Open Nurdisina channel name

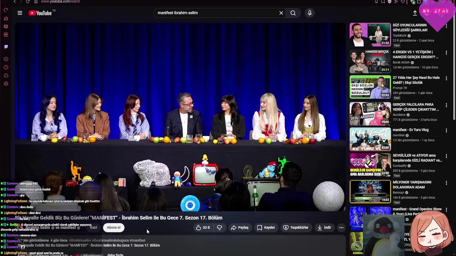coord(399,115)
